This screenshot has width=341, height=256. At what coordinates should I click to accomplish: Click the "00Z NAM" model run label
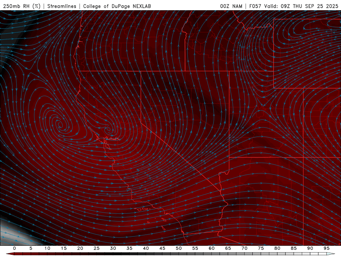tap(231, 6)
